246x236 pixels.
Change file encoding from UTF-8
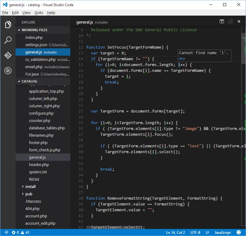click(x=195, y=233)
